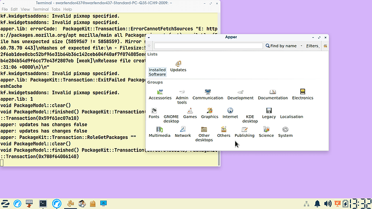Open the Terminal Tabs menu
Image resolution: width=372 pixels, height=209 pixels.
tap(56, 9)
